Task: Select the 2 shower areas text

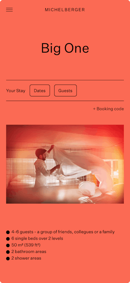Action: click(26, 258)
